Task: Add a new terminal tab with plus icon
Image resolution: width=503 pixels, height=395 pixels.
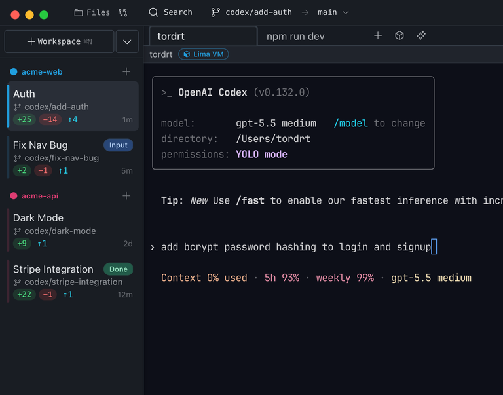Action: click(x=378, y=35)
